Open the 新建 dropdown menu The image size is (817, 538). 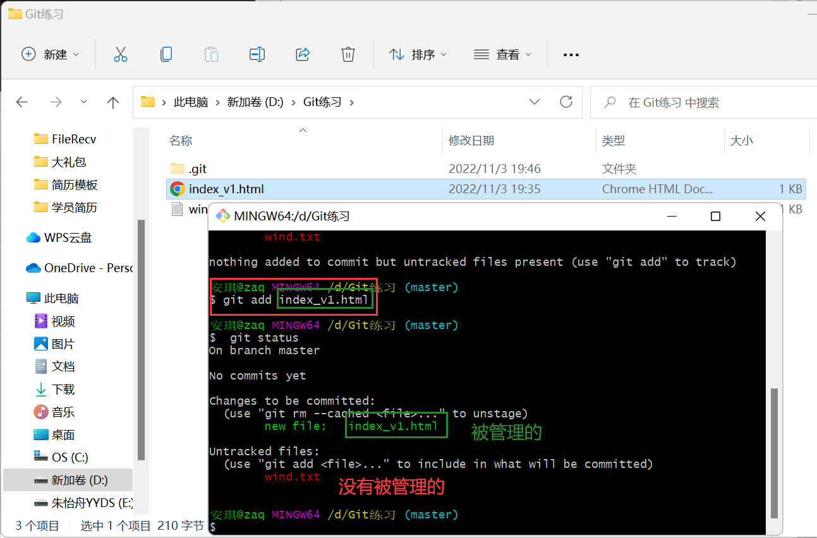click(x=51, y=54)
